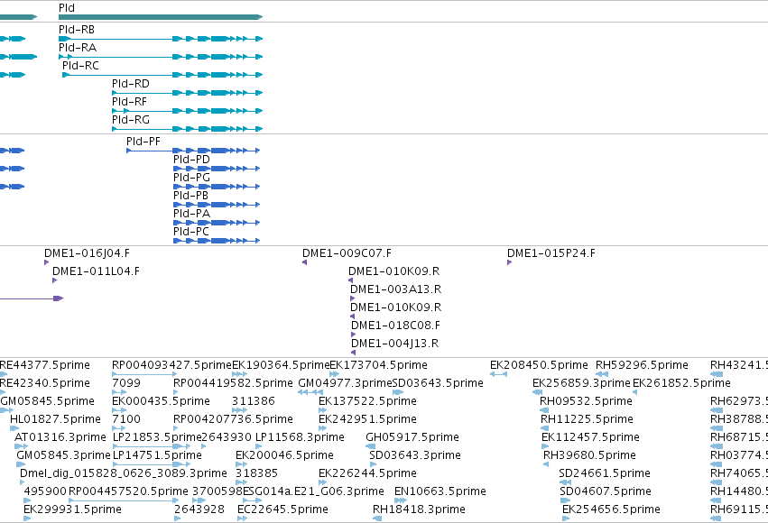
Task: Select the Dmel_dig_015828_0626_3089.3prime label
Action: click(x=124, y=474)
